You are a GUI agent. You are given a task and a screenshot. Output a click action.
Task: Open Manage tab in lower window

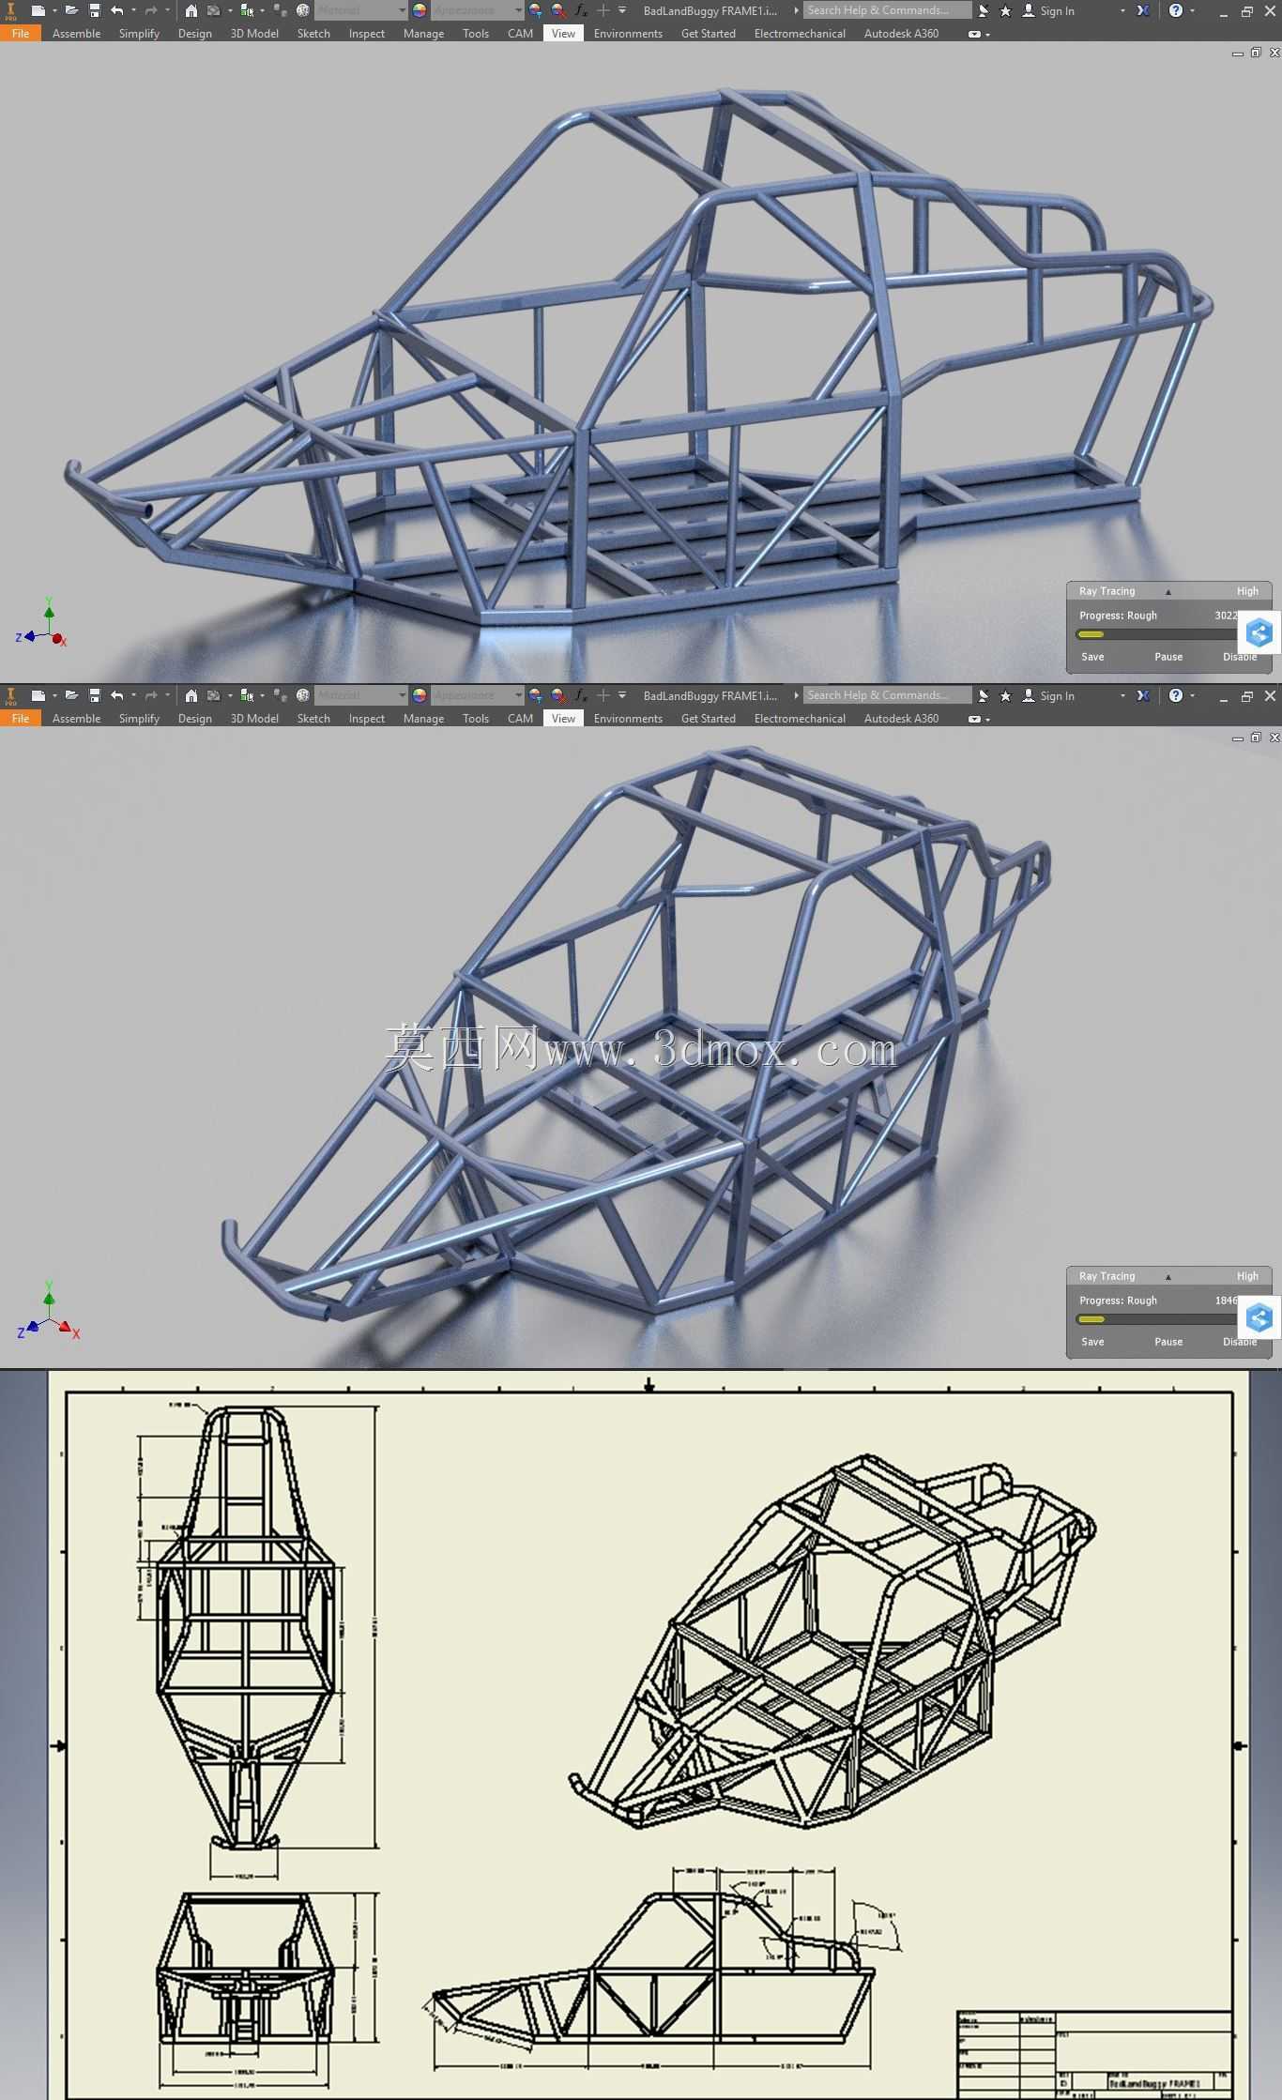(423, 719)
